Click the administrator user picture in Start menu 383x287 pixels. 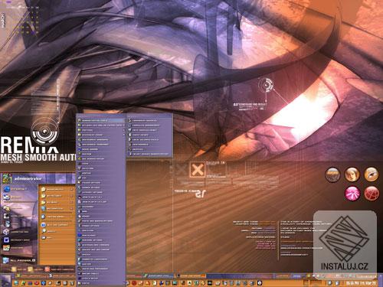tap(7, 178)
